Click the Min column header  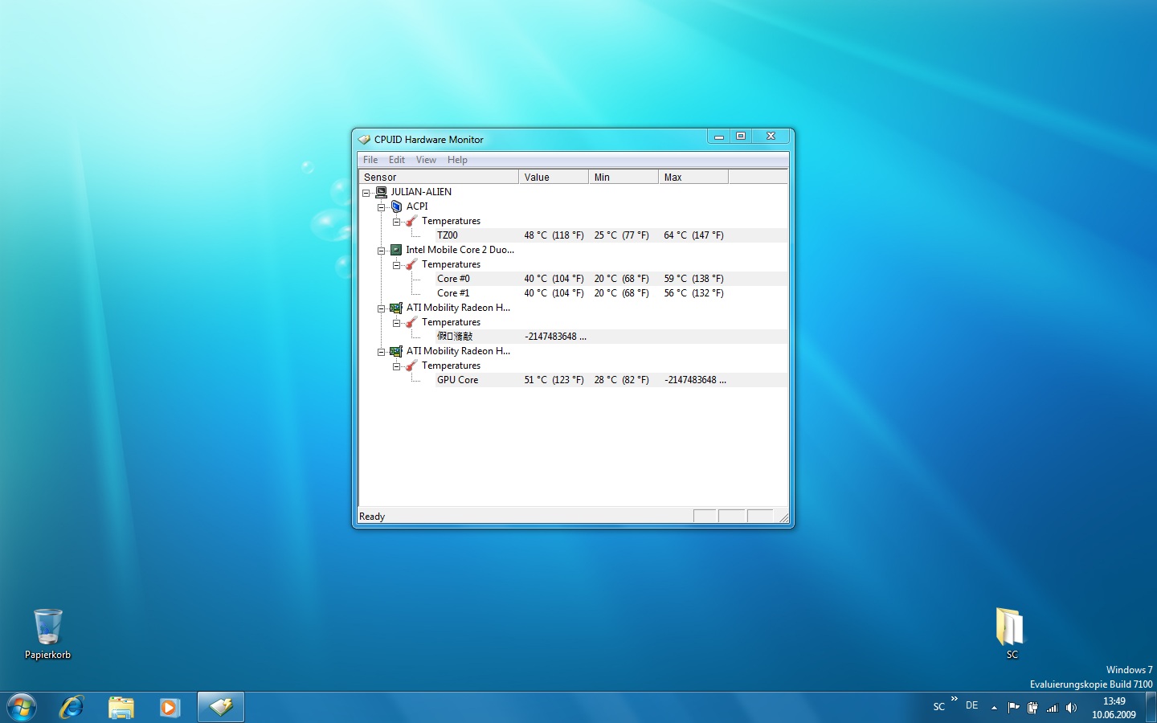tap(623, 177)
